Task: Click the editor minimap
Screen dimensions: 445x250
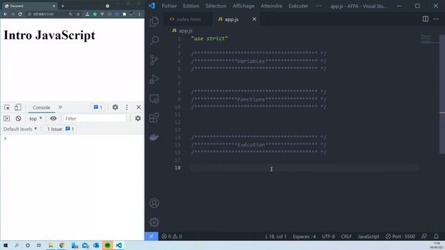Action: [x=430, y=39]
